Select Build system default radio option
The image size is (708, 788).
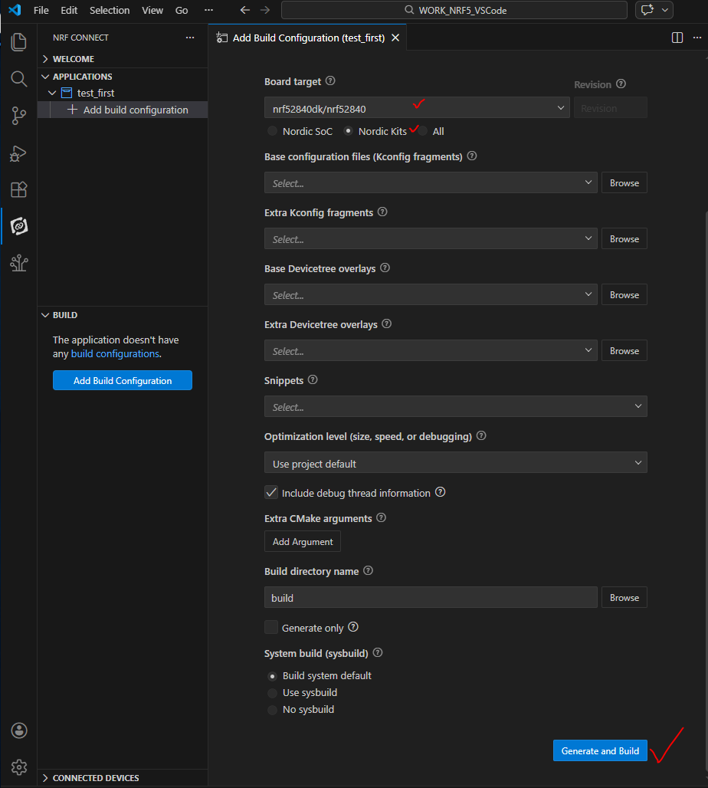click(x=272, y=676)
